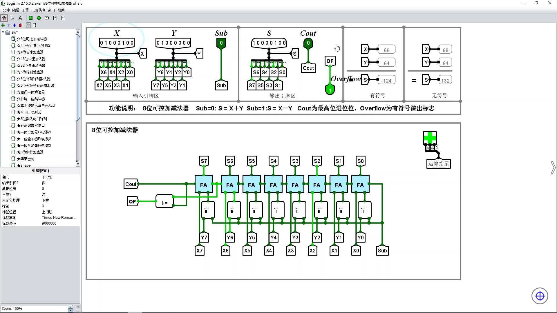Click the right-edge expand chevron
557x313 pixels.
click(x=553, y=168)
